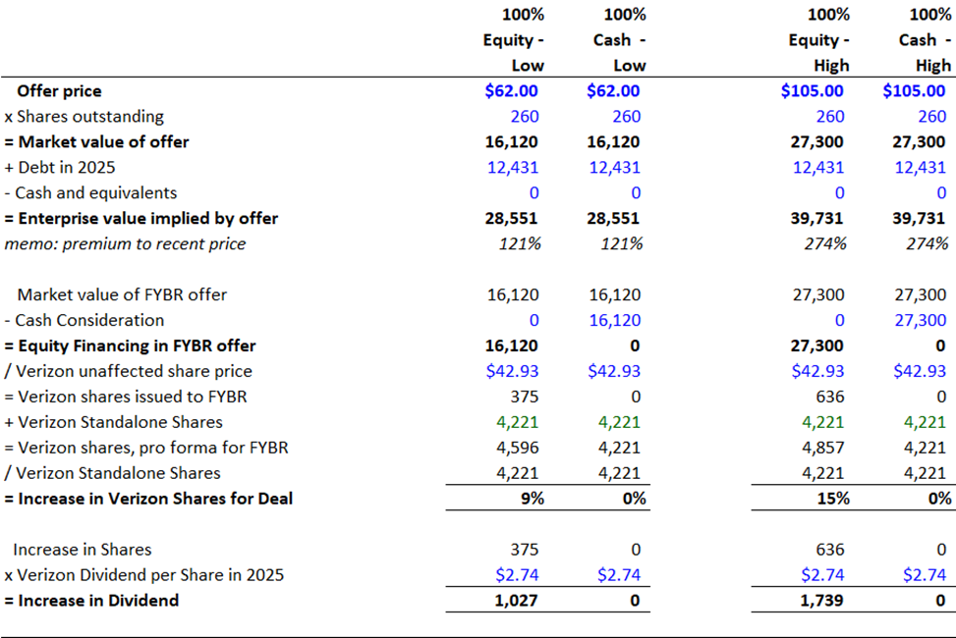Click the "100% Equity - Low" column header
The height and width of the screenshot is (638, 956).
tap(513, 41)
